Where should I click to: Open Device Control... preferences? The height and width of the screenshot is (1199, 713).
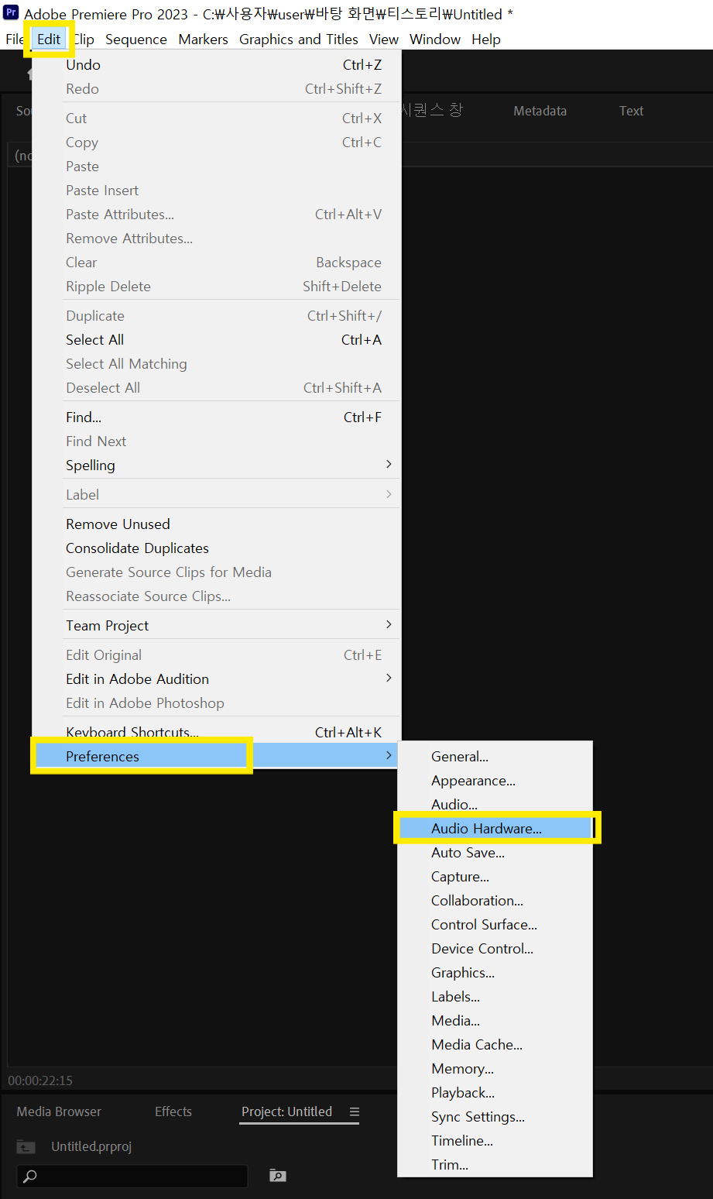tap(495, 949)
